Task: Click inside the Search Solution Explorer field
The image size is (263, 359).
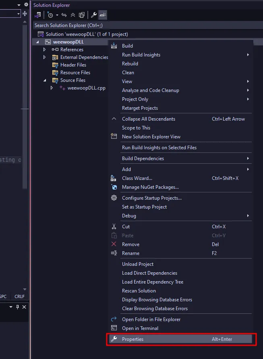Action: pyautogui.click(x=121, y=25)
